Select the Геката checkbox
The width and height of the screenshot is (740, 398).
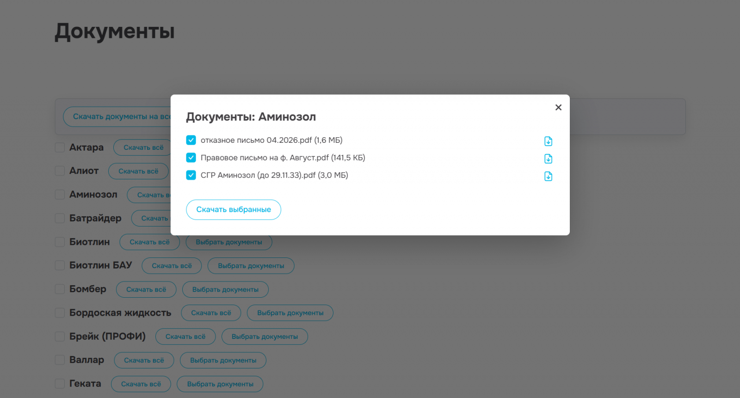pos(60,384)
